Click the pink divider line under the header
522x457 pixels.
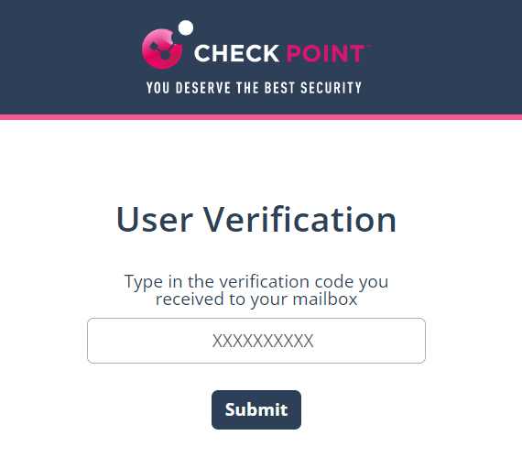[261, 117]
